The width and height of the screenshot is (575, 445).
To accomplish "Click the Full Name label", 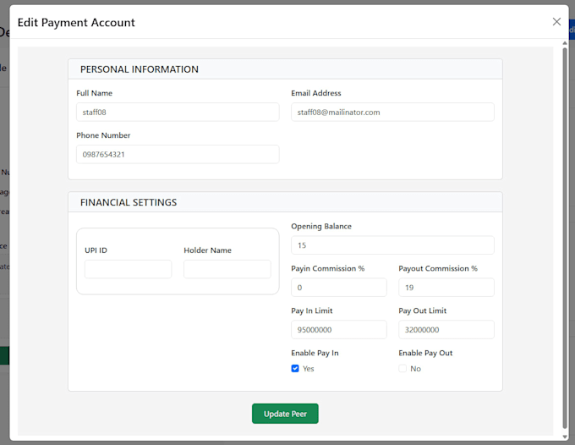I will 94,93.
